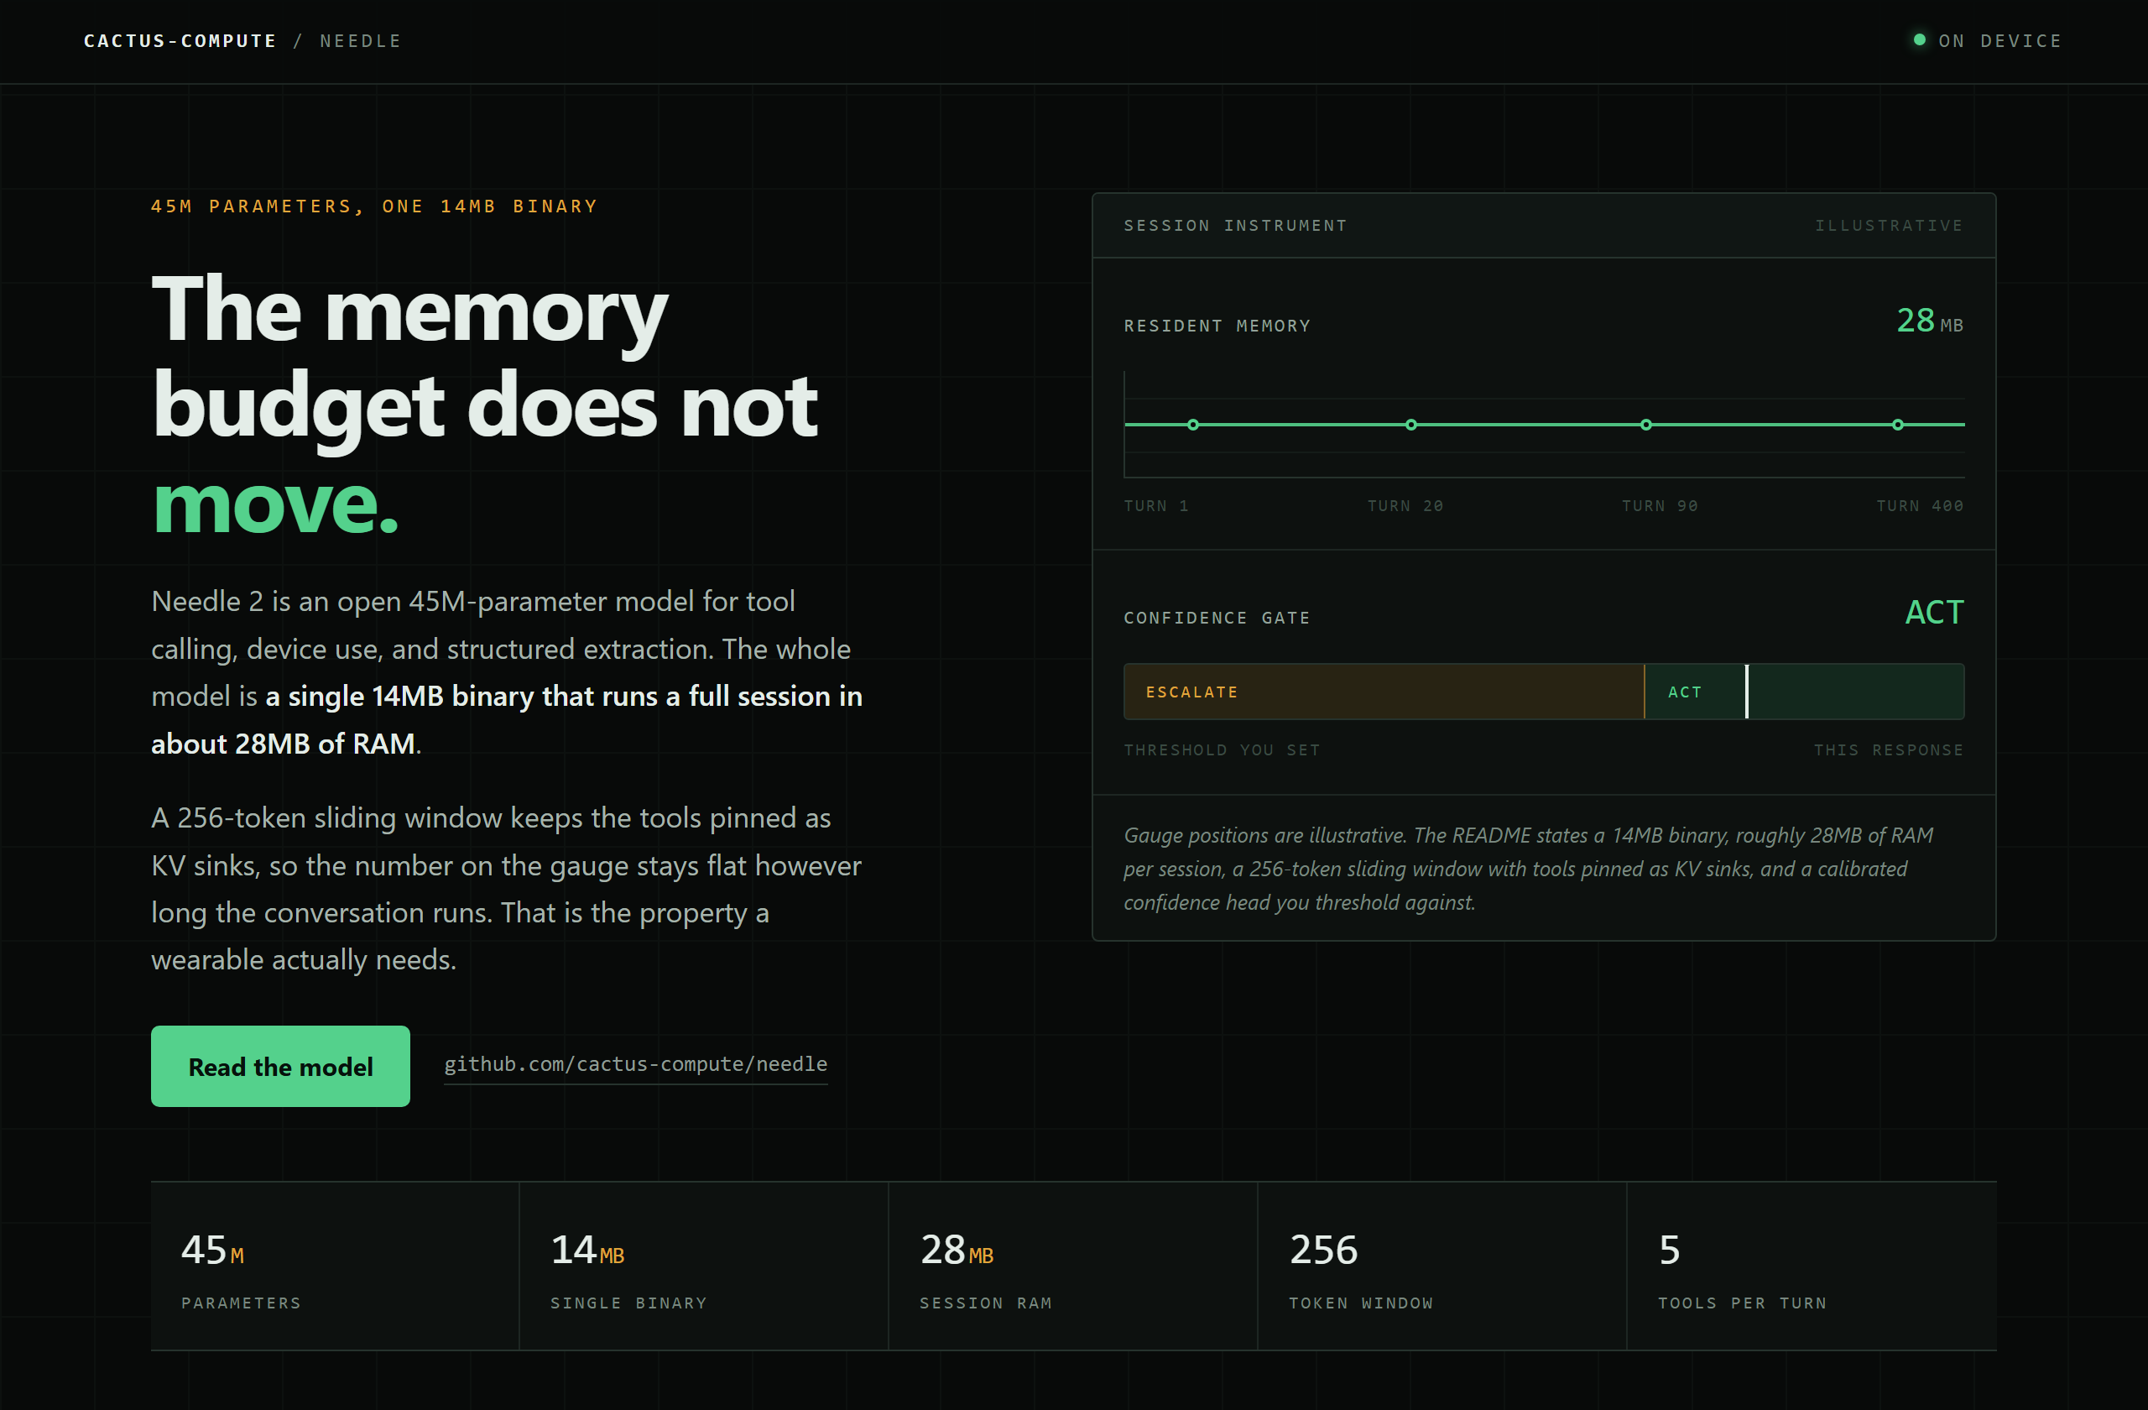Click the ACT segment label in gate bar
This screenshot has height=1410, width=2148.
pyautogui.click(x=1684, y=692)
